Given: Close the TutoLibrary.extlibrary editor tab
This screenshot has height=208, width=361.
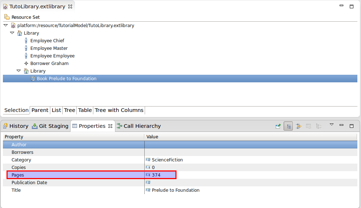Looking at the screenshot, I should 70,6.
